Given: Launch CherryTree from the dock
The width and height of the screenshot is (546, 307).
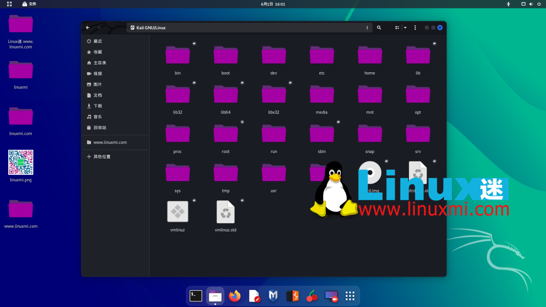Looking at the screenshot, I should [312, 296].
